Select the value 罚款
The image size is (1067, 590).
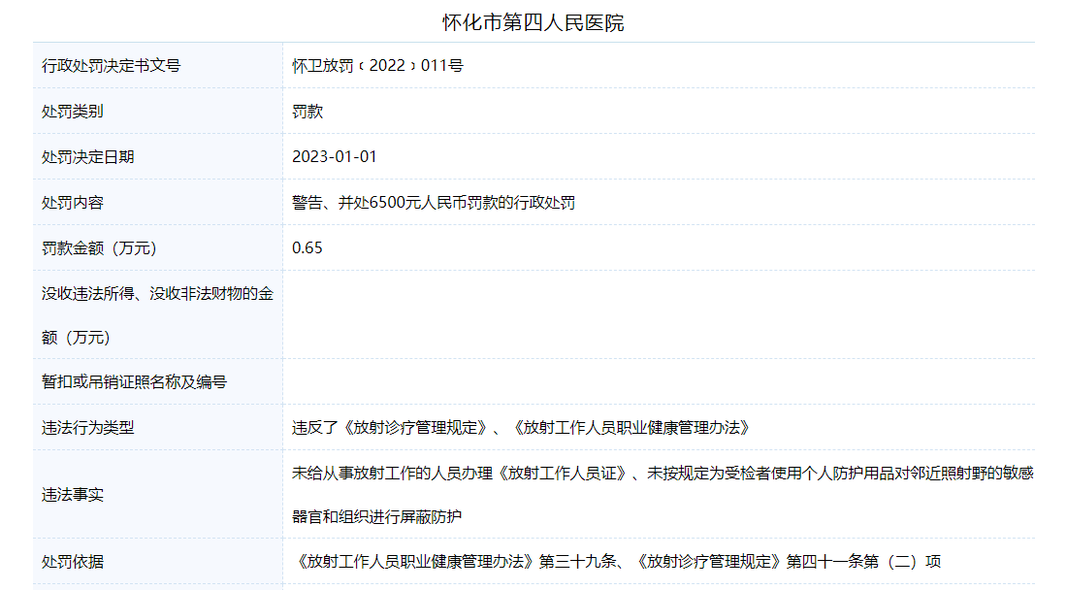[x=307, y=111]
